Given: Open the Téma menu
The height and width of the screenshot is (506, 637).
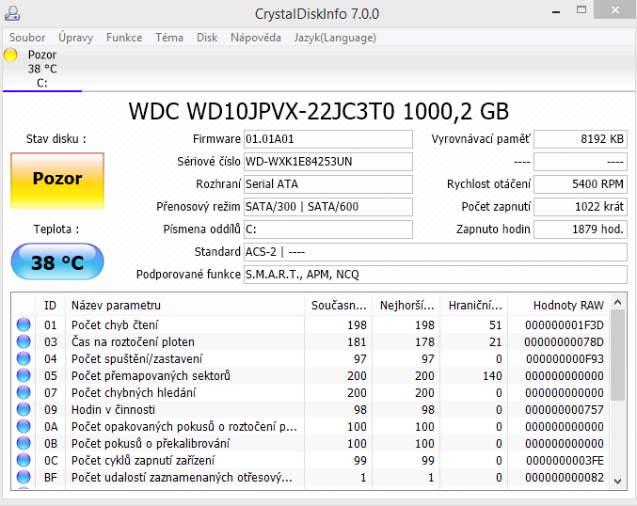Looking at the screenshot, I should pyautogui.click(x=169, y=38).
